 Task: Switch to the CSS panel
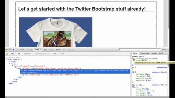pyautogui.click(x=45, y=50)
